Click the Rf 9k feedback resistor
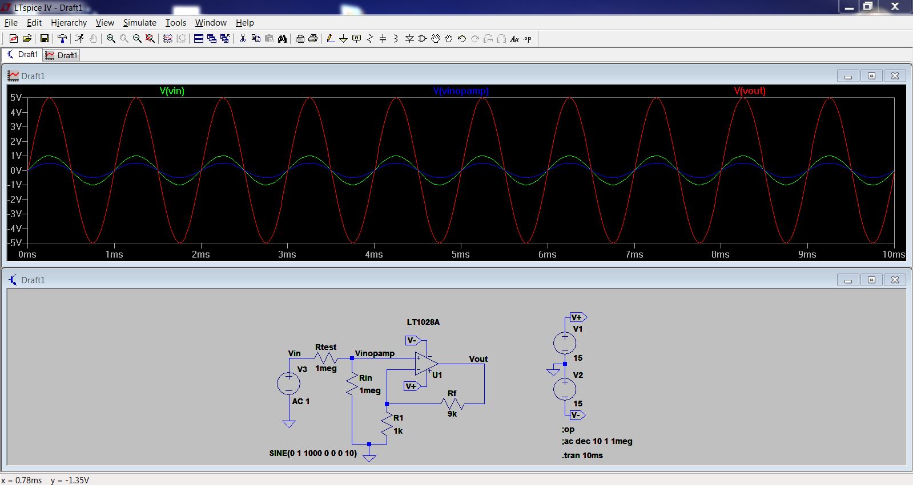Viewport: 913px width, 485px height. [452, 404]
